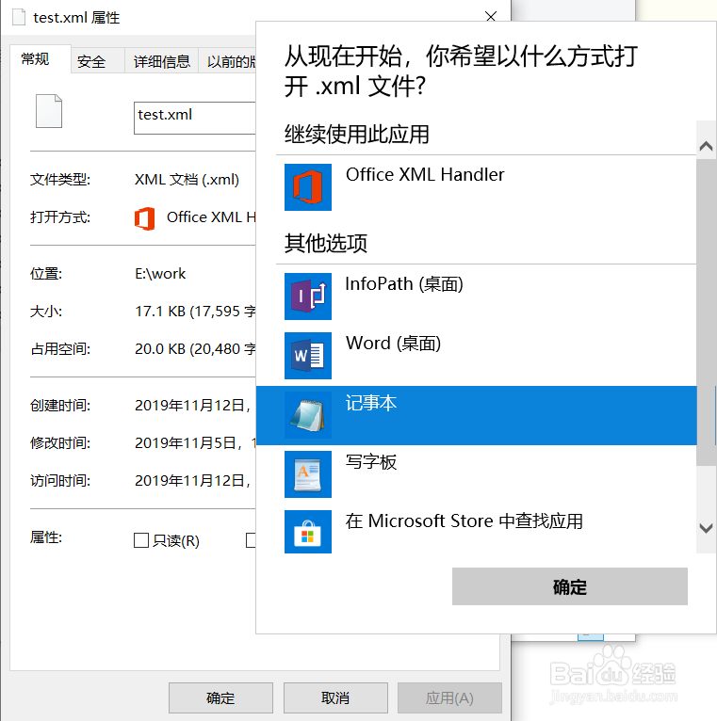This screenshot has height=721, width=717.
Task: Click 取消 in the properties window
Action: [335, 698]
